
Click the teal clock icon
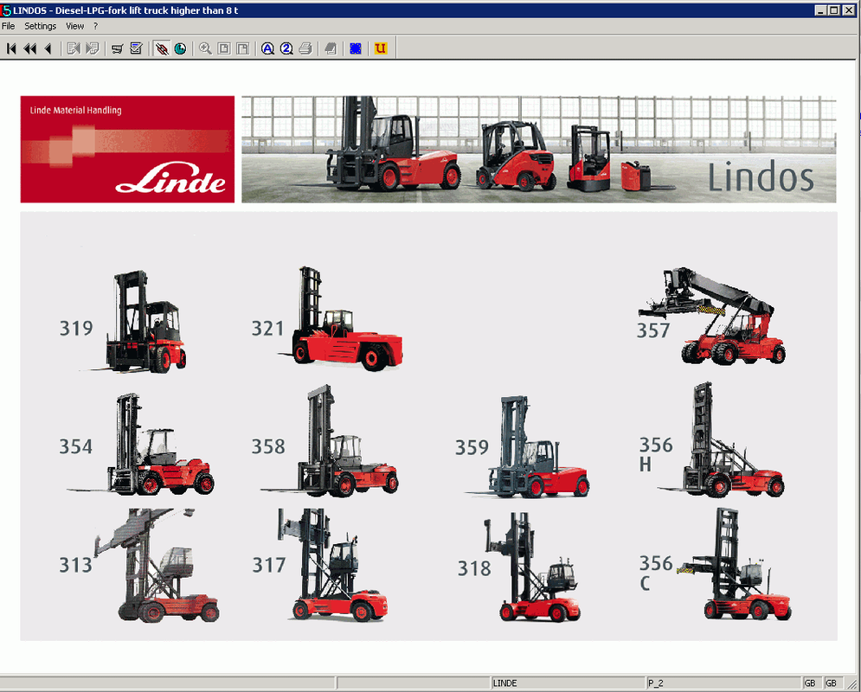[x=180, y=48]
